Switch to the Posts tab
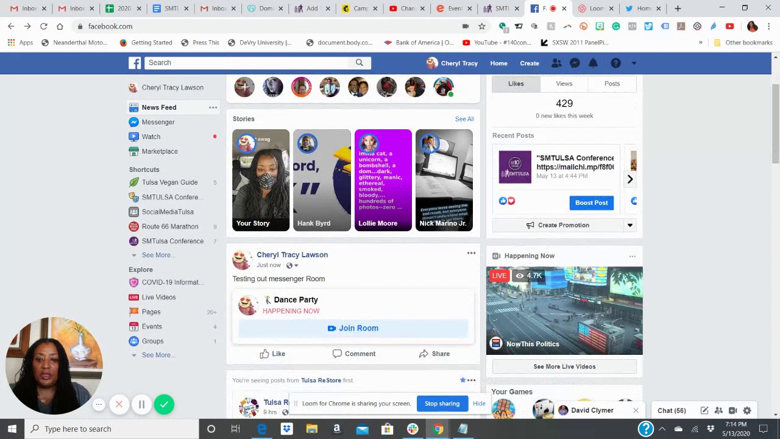Viewport: 780px width, 439px height. pyautogui.click(x=612, y=84)
